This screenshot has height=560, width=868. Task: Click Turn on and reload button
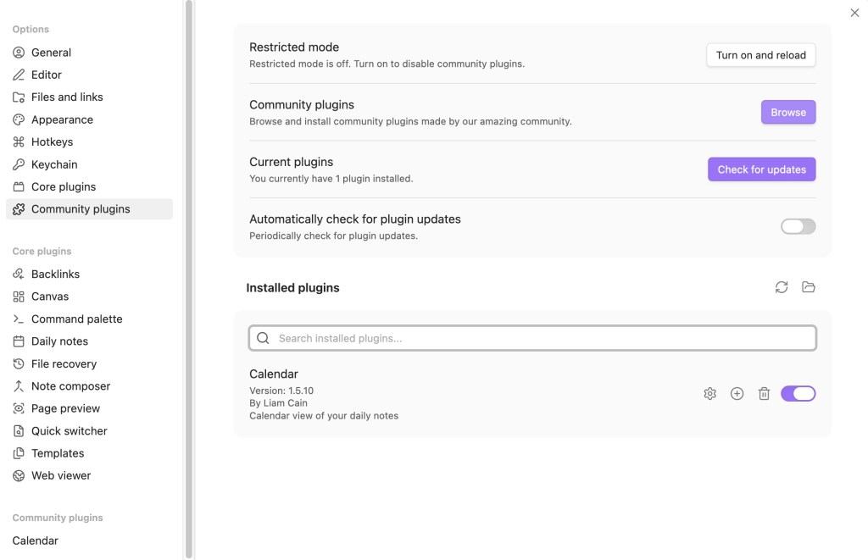760,55
